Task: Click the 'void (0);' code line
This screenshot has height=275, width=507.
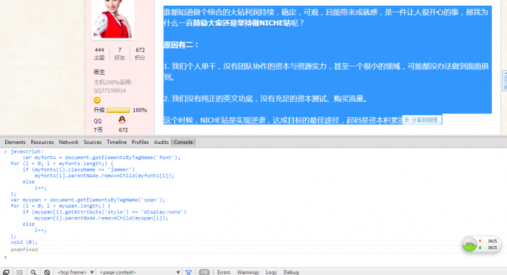Action: [x=24, y=242]
